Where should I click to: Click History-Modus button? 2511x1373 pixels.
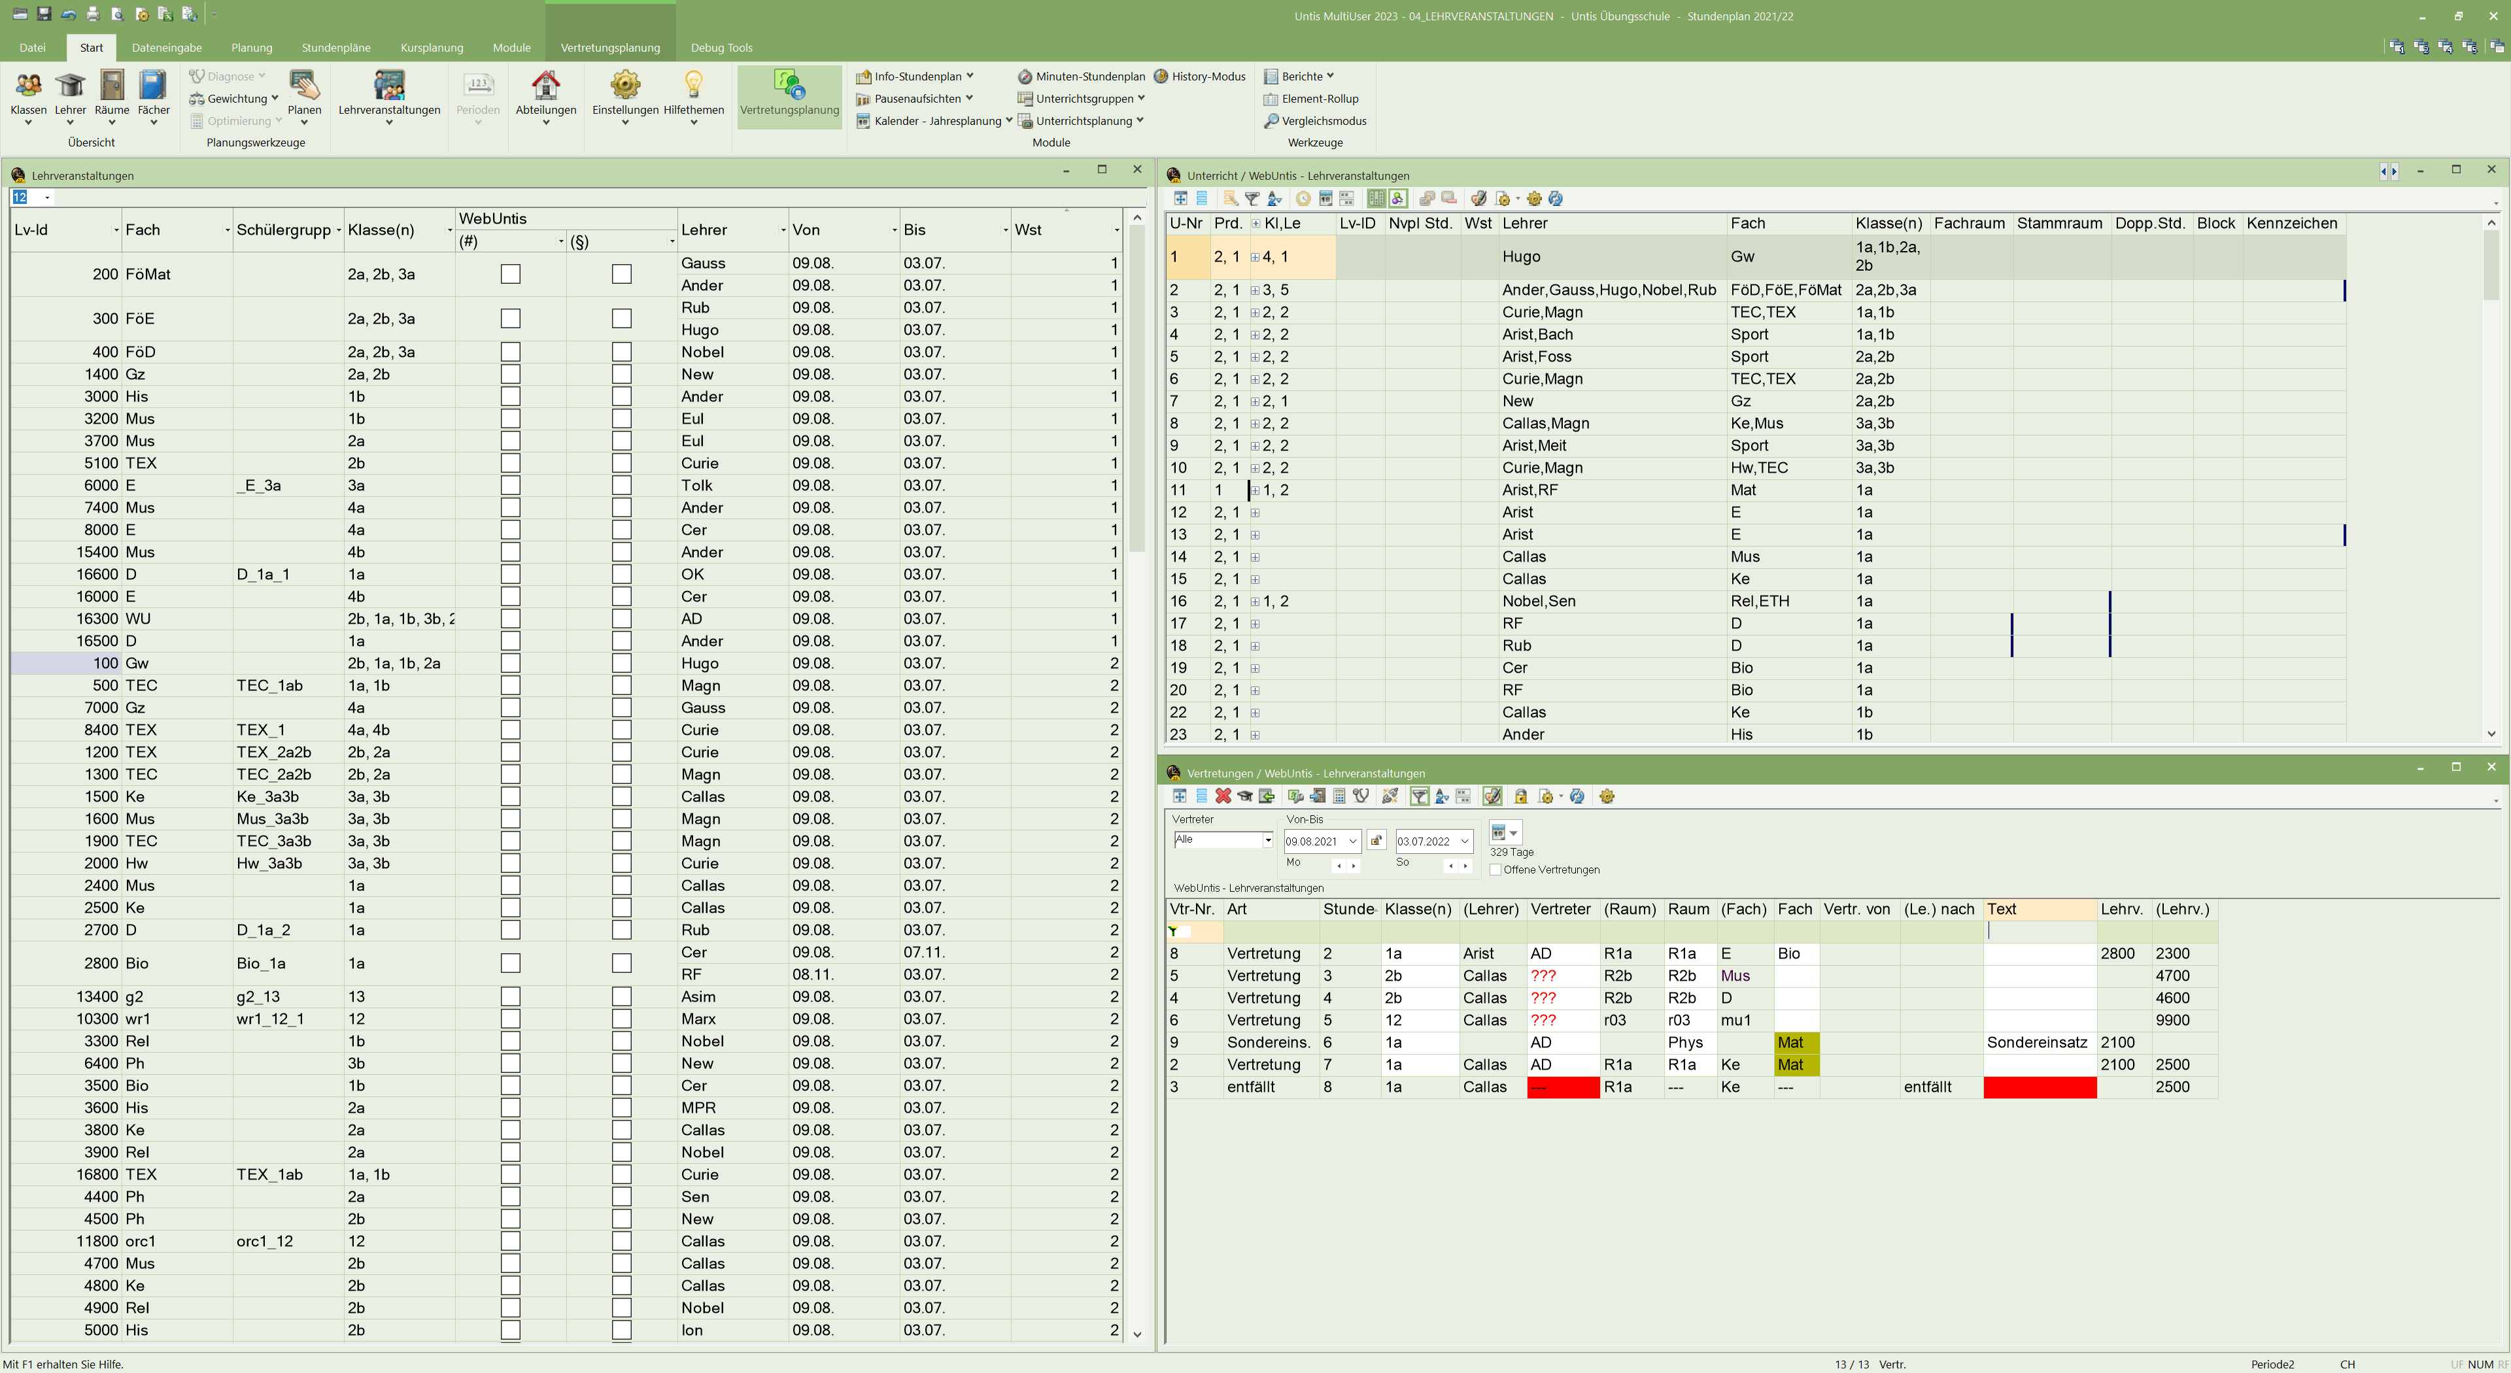(x=1200, y=76)
